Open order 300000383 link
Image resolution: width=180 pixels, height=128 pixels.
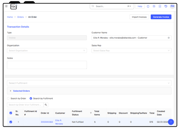[47, 122]
